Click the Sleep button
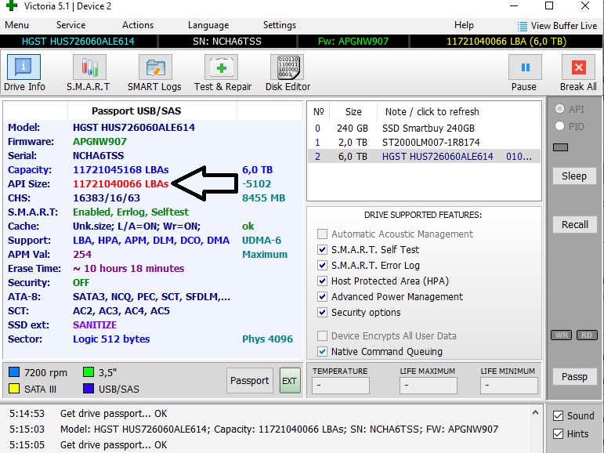 574,176
